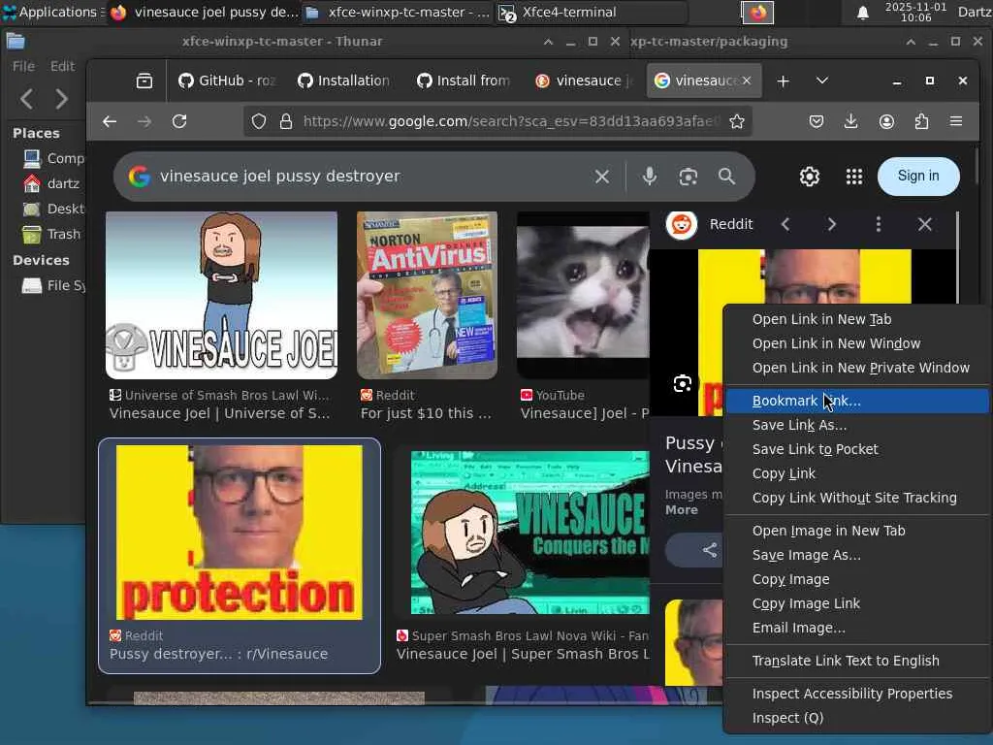Click the Sign in button
This screenshot has width=993, height=745.
(x=918, y=177)
